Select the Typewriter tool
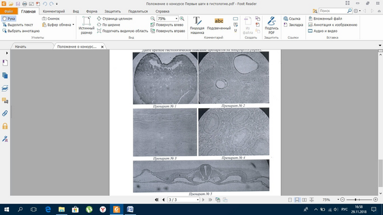Screen dimensions: 383x215 pyautogui.click(x=197, y=25)
